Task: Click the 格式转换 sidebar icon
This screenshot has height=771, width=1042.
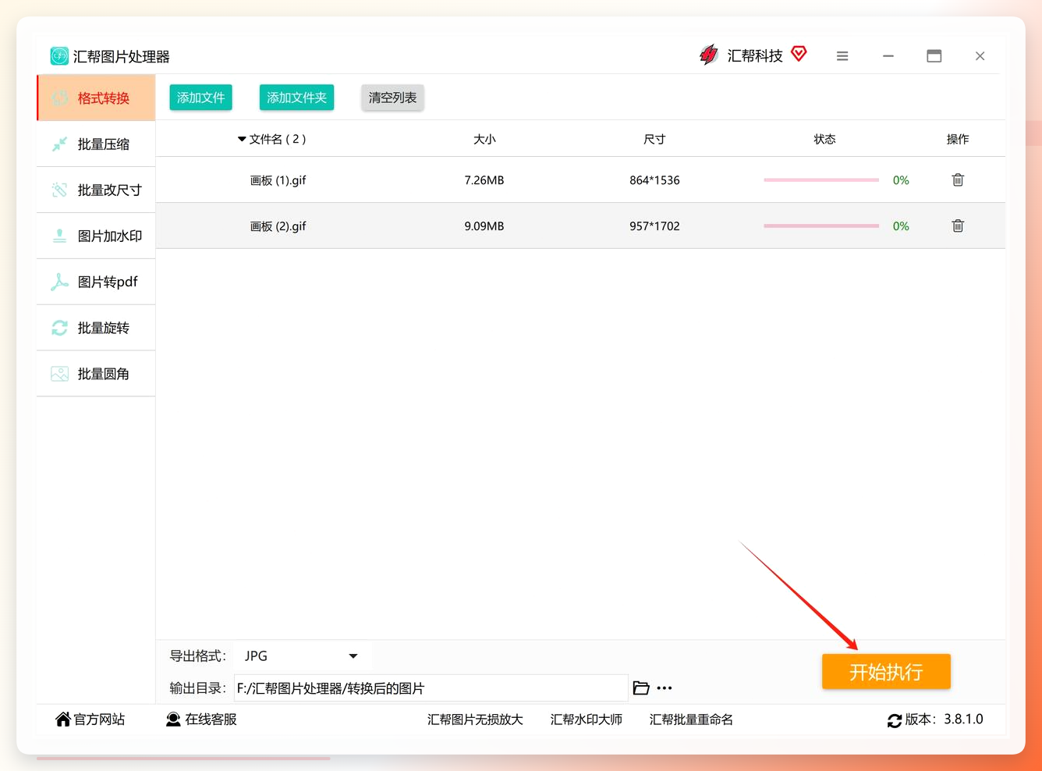Action: tap(60, 98)
